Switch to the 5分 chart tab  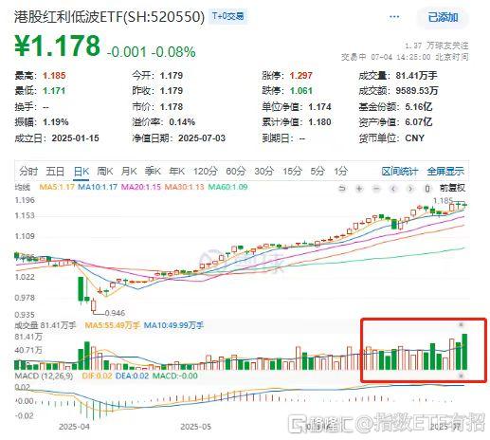[x=318, y=172]
